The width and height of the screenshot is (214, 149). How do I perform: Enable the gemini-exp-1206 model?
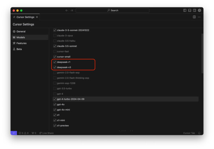(55, 83)
